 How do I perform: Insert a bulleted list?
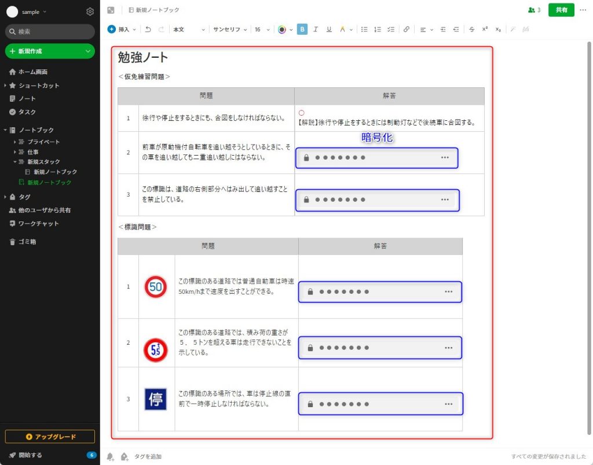364,29
